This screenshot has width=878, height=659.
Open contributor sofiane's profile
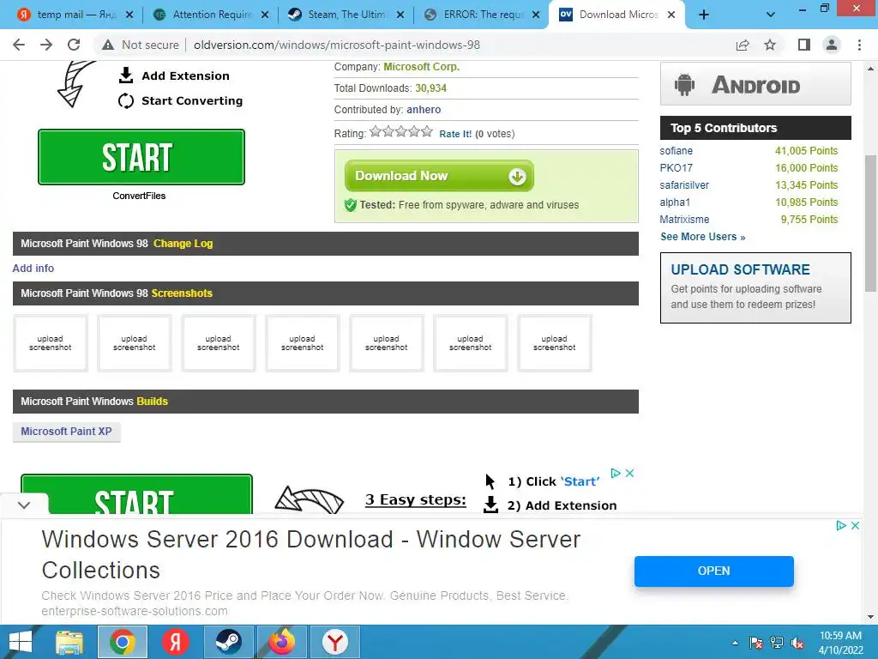pyautogui.click(x=676, y=151)
